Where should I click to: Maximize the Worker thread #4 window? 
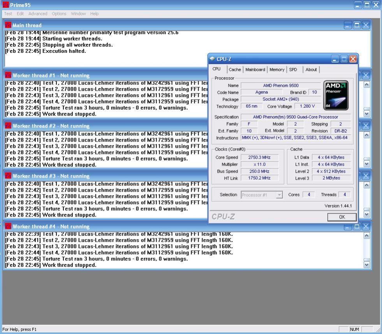click(x=357, y=226)
